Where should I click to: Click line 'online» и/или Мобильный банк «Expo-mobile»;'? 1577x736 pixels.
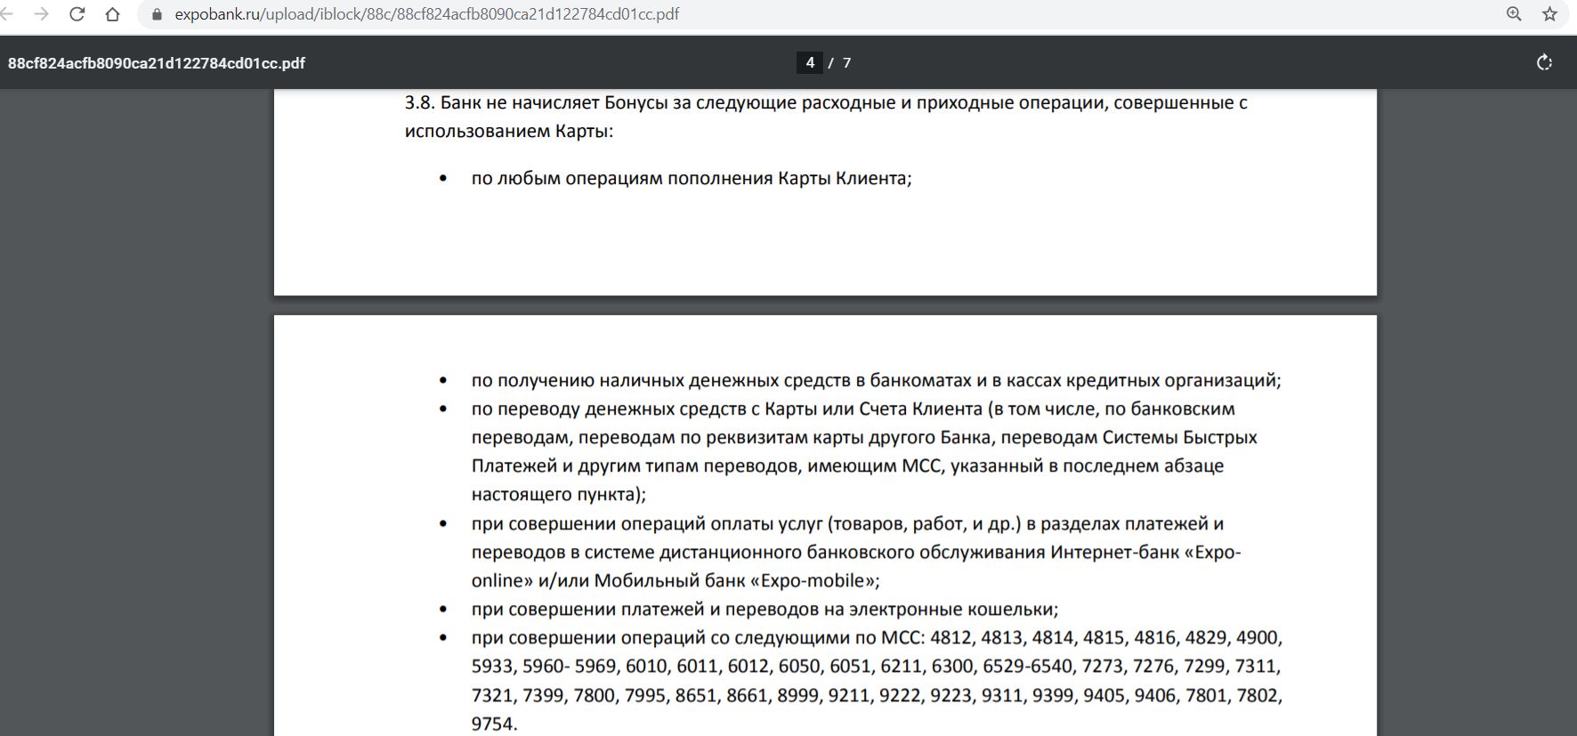[x=675, y=581]
